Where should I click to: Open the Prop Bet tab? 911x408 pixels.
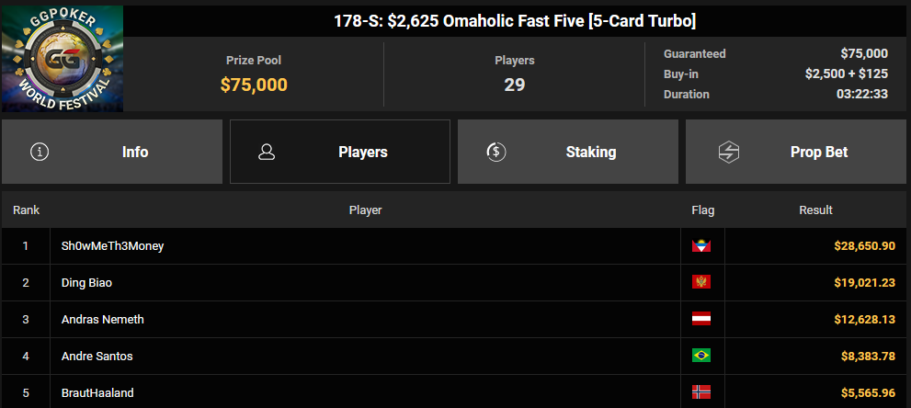point(796,152)
